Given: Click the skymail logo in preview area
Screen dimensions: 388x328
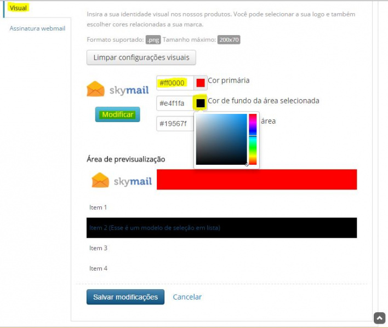Looking at the screenshot, I should (x=122, y=181).
